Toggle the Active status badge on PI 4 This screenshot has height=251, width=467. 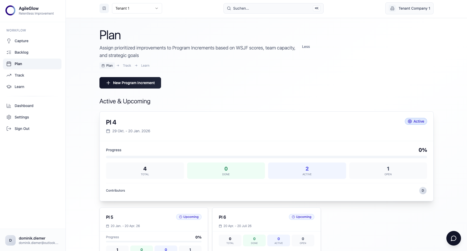tap(416, 121)
